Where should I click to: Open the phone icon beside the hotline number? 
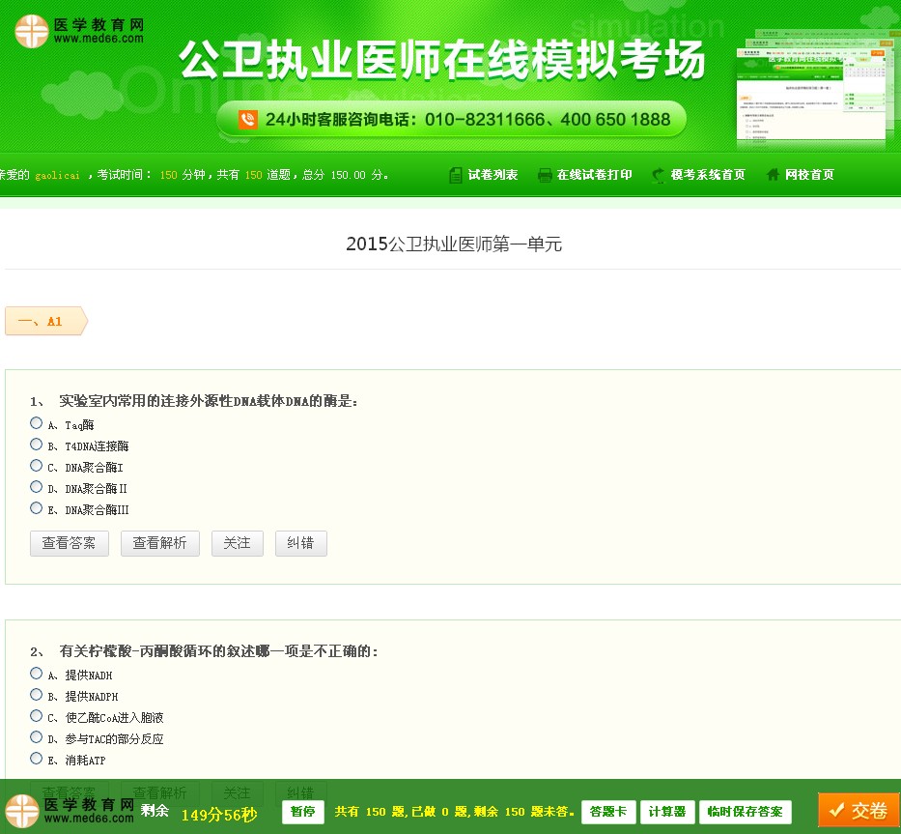[246, 119]
